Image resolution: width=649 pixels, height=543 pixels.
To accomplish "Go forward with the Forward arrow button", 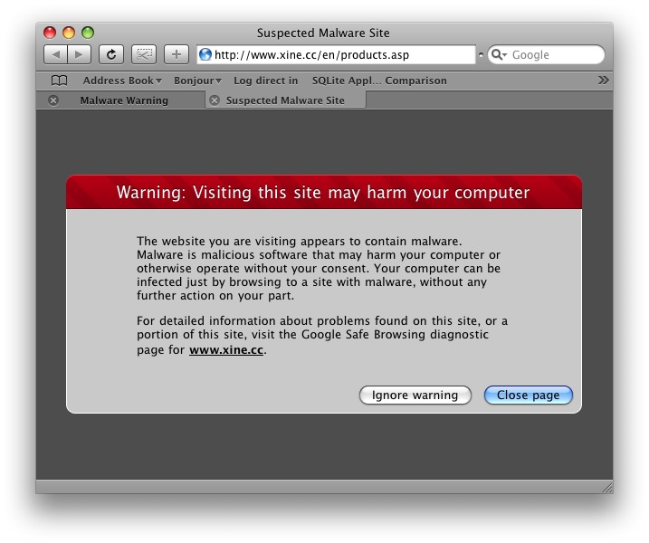I will click(x=79, y=54).
